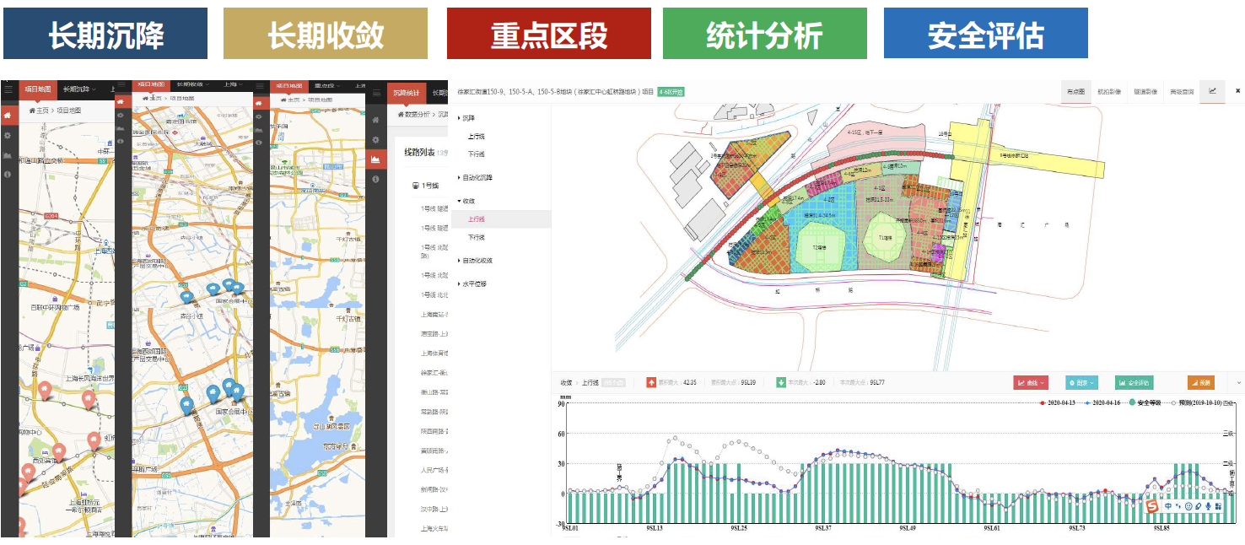The width and height of the screenshot is (1245, 545).
Task: Click info icon in 沉降统计 window sidebar
Action: pyautogui.click(x=376, y=179)
